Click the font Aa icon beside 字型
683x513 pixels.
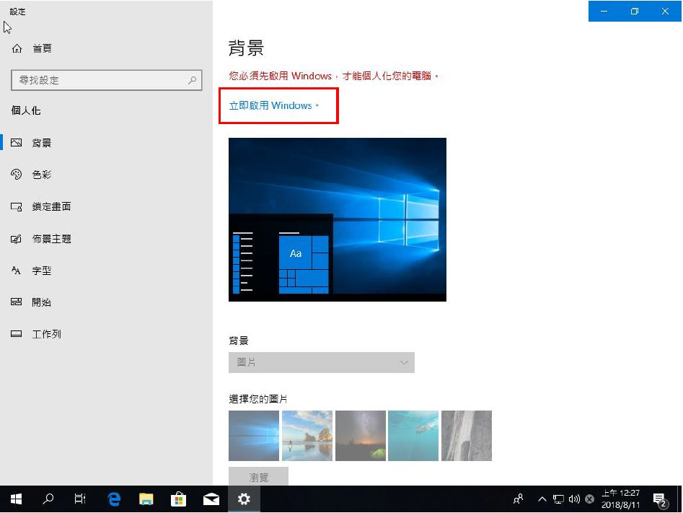click(x=16, y=271)
